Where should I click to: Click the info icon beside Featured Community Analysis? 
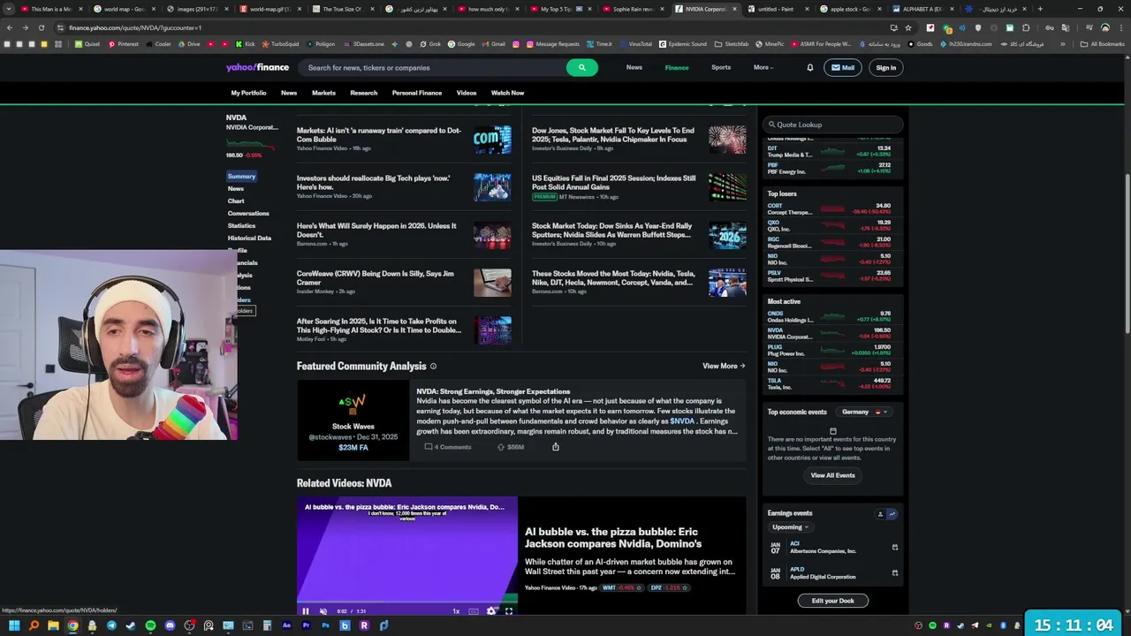[x=433, y=366]
